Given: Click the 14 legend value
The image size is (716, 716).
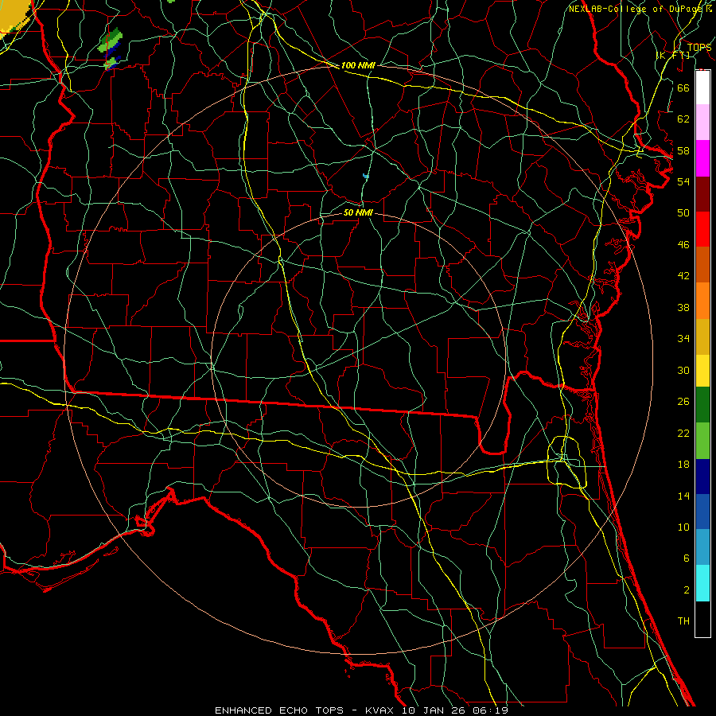Looking at the screenshot, I should coord(683,496).
